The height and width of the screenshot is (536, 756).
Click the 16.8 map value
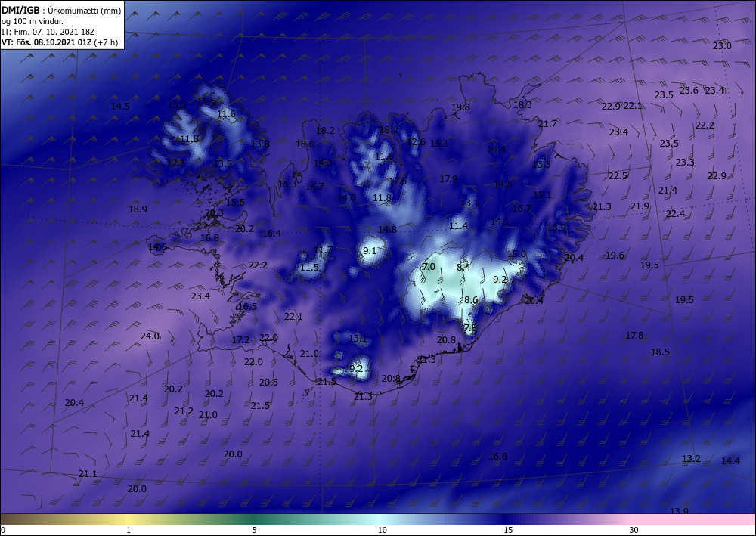point(209,237)
